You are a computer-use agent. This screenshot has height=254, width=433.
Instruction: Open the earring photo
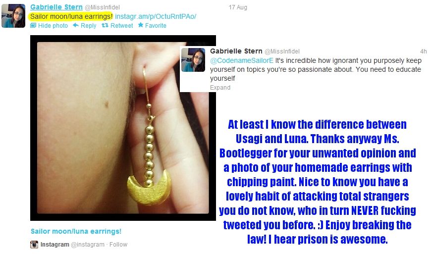(x=123, y=128)
